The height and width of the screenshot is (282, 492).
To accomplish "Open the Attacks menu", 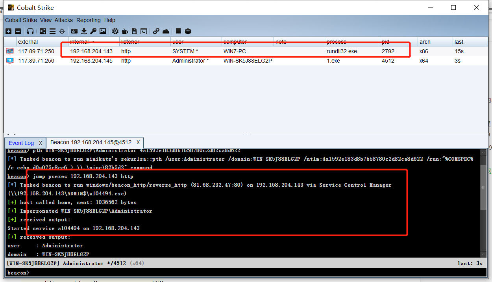I will (63, 20).
